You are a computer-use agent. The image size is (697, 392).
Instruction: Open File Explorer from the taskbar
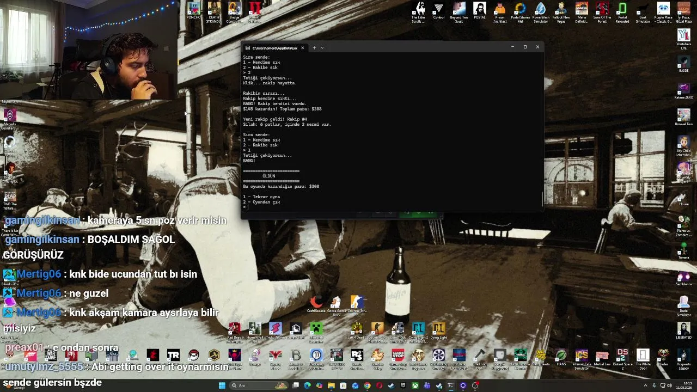(331, 385)
